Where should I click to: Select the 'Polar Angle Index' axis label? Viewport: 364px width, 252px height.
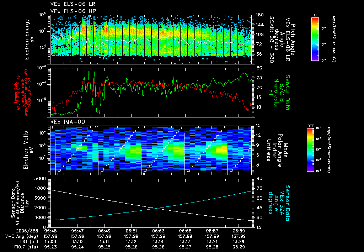point(277,150)
